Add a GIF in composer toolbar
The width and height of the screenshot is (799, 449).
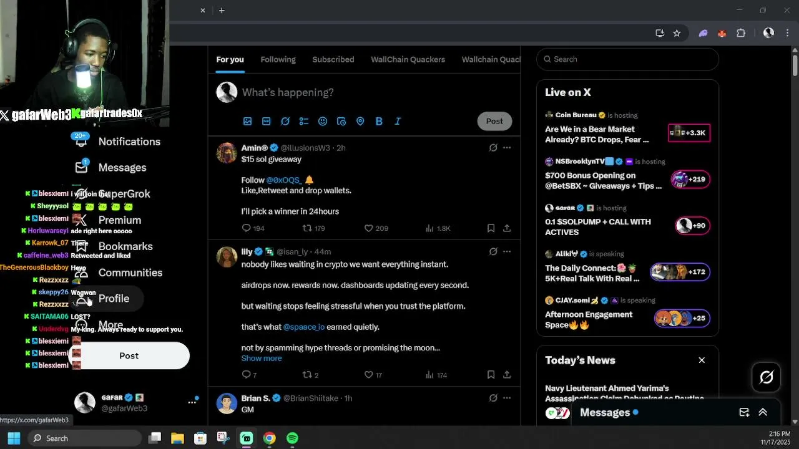tap(267, 121)
